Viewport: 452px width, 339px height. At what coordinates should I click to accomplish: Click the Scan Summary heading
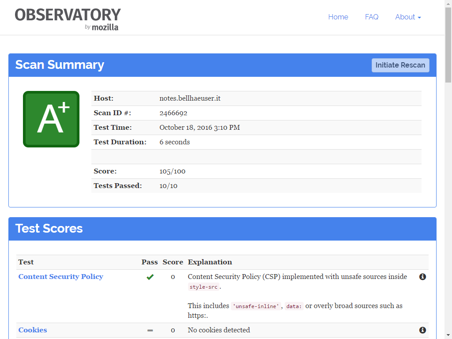click(60, 65)
